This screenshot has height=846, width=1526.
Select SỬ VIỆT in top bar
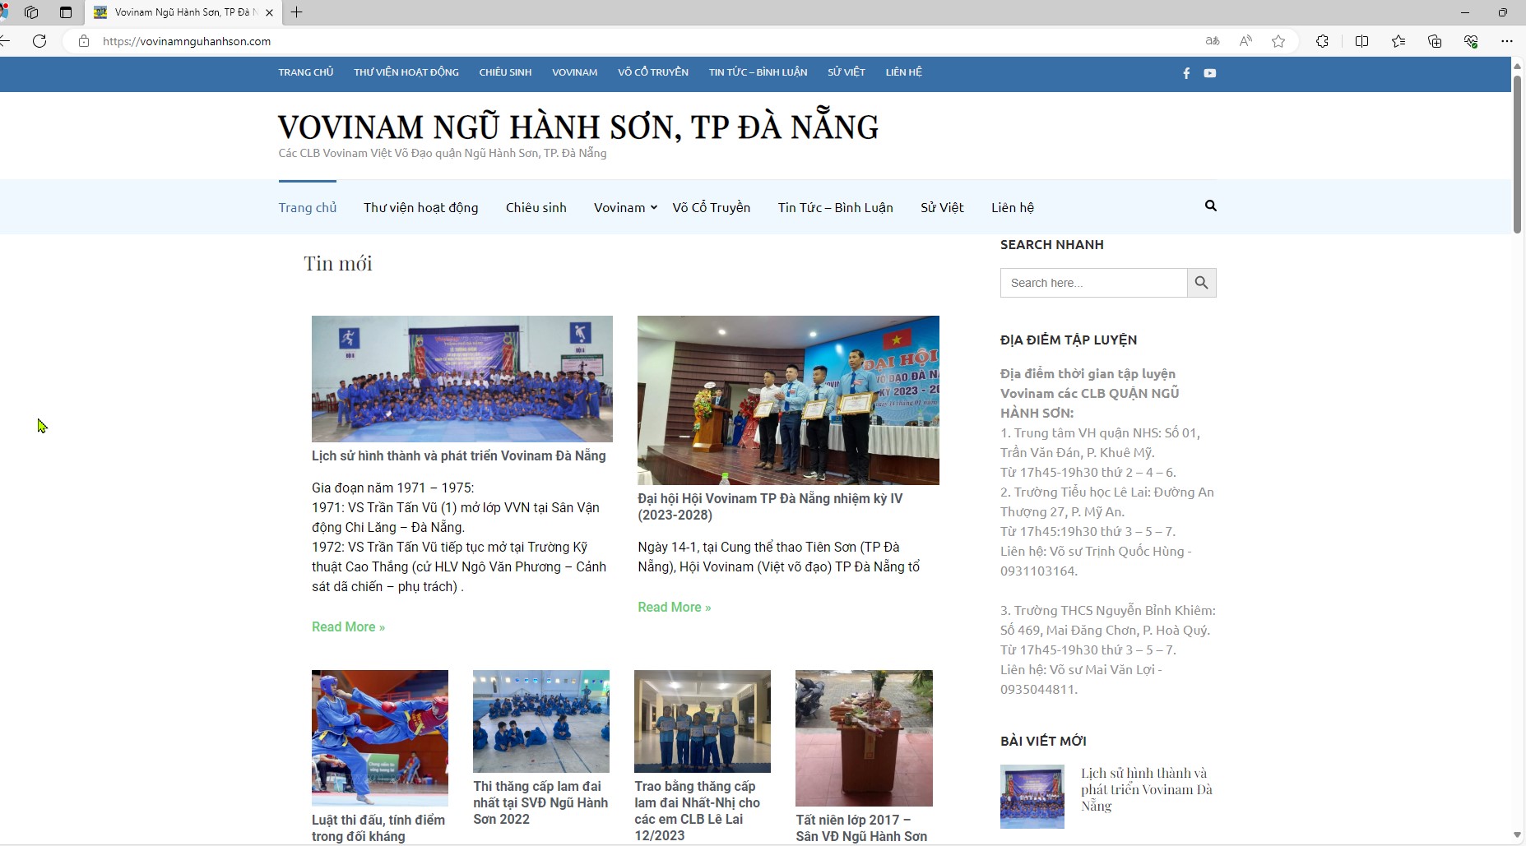846,72
